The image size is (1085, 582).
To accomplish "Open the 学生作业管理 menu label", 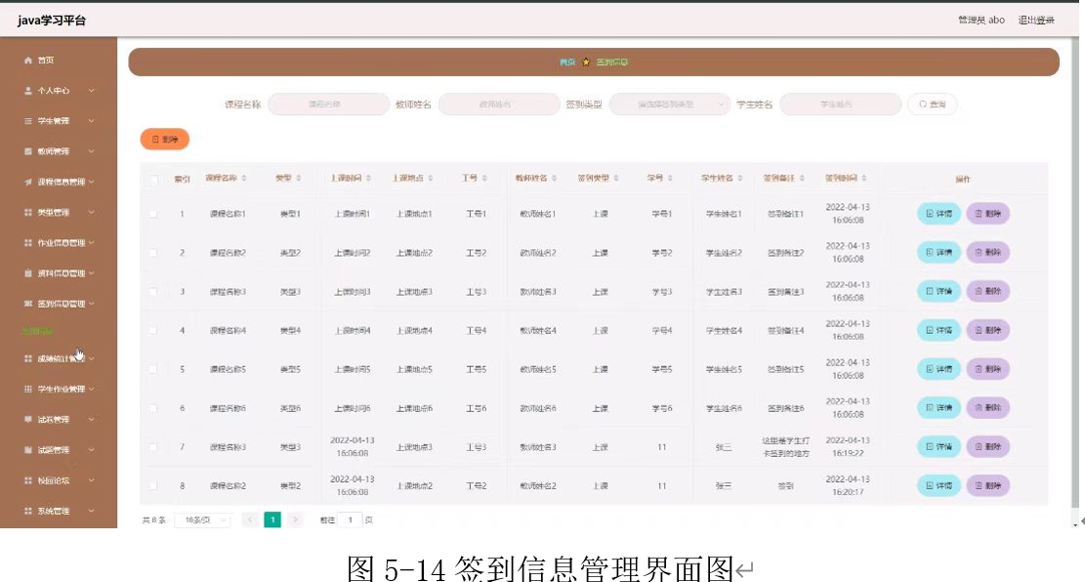I will 61,389.
